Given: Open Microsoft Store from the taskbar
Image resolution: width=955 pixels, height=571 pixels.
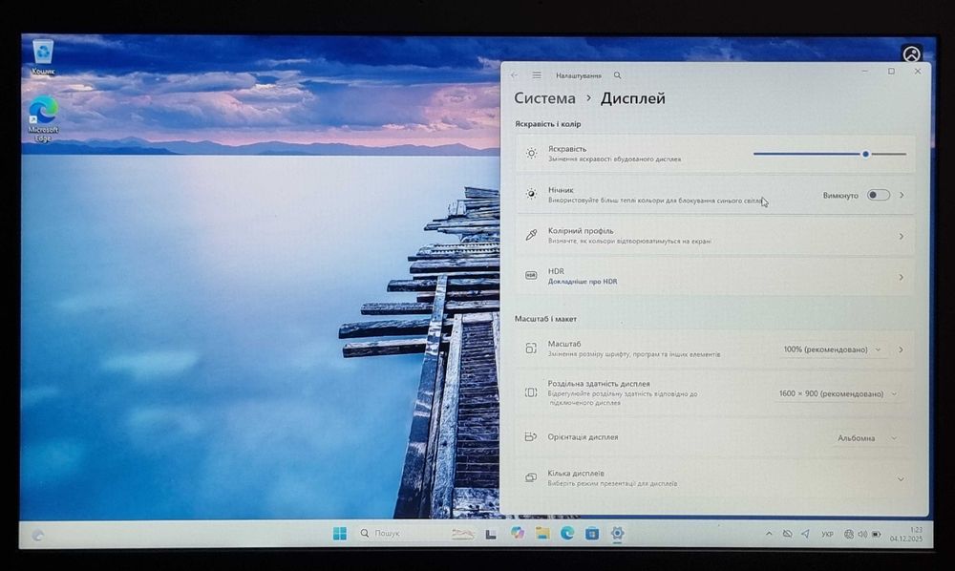Looking at the screenshot, I should pyautogui.click(x=592, y=534).
